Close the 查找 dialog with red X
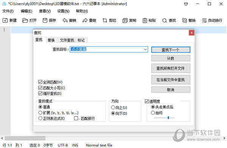This screenshot has height=148, width=227. point(191,33)
